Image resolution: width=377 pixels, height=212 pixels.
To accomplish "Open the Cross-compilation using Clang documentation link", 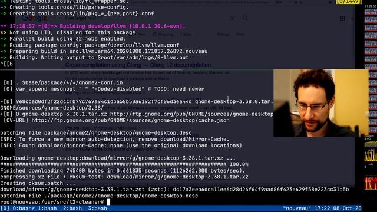I will coord(138,65).
